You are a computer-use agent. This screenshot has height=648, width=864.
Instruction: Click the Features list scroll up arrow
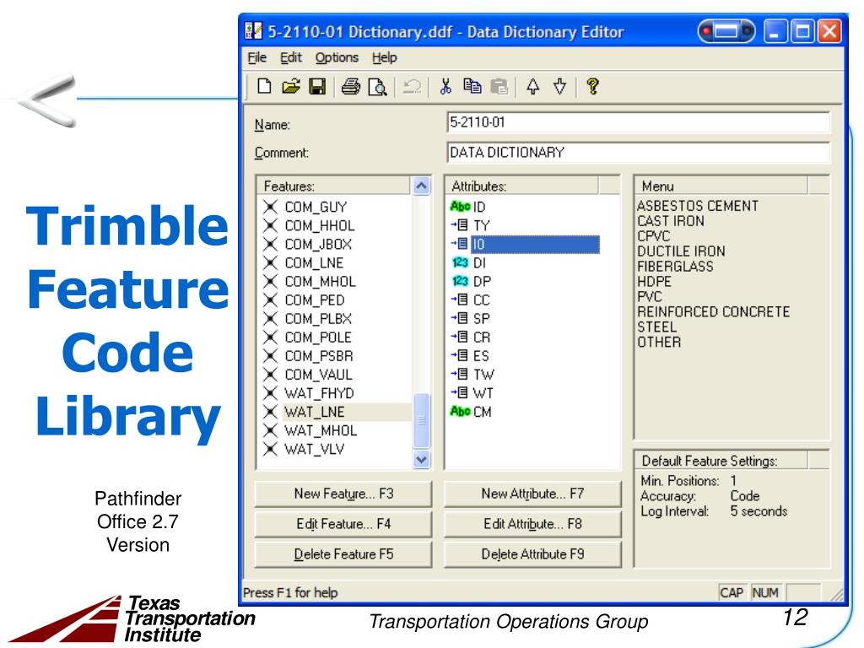[x=421, y=186]
